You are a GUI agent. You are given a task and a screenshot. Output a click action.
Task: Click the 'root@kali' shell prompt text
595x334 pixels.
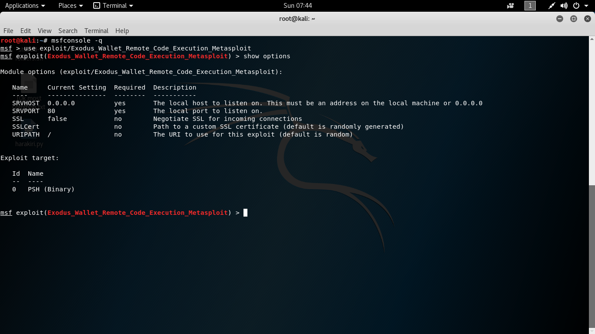18,40
